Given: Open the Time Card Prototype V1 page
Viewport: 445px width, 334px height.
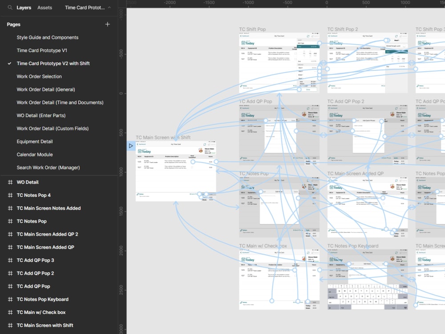Looking at the screenshot, I should tap(42, 51).
